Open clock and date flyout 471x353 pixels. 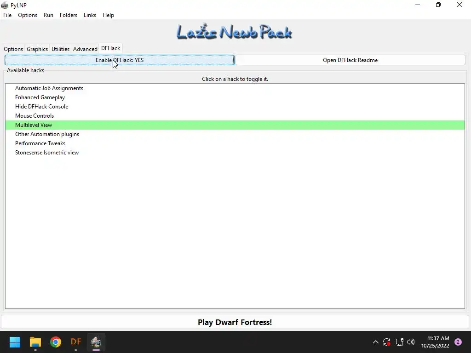click(x=435, y=342)
